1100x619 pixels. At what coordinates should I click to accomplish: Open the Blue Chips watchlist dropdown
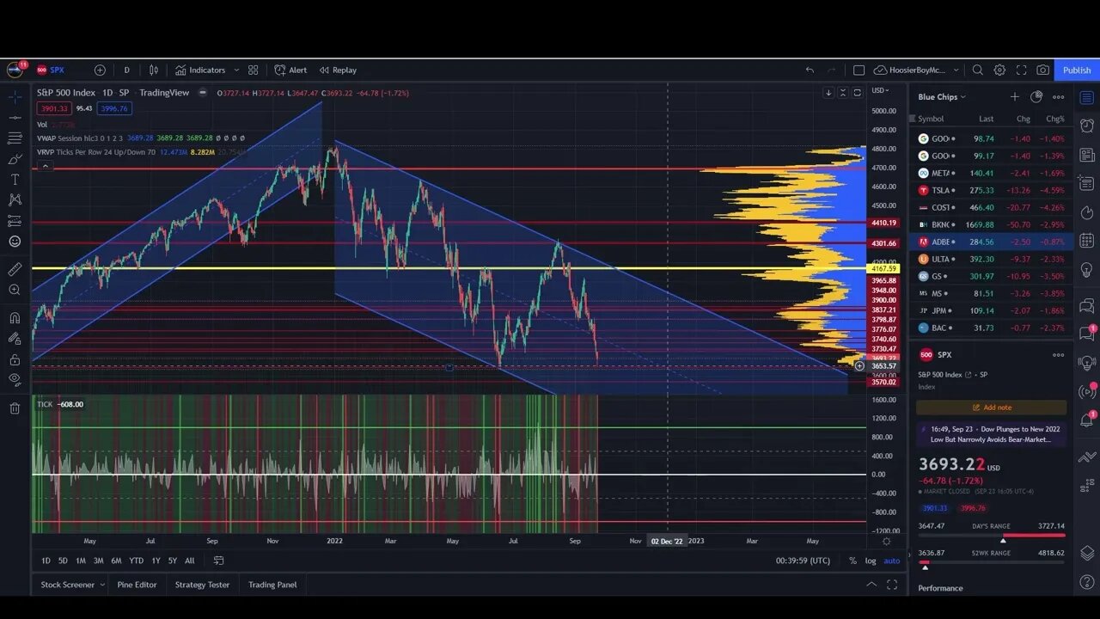coord(942,97)
